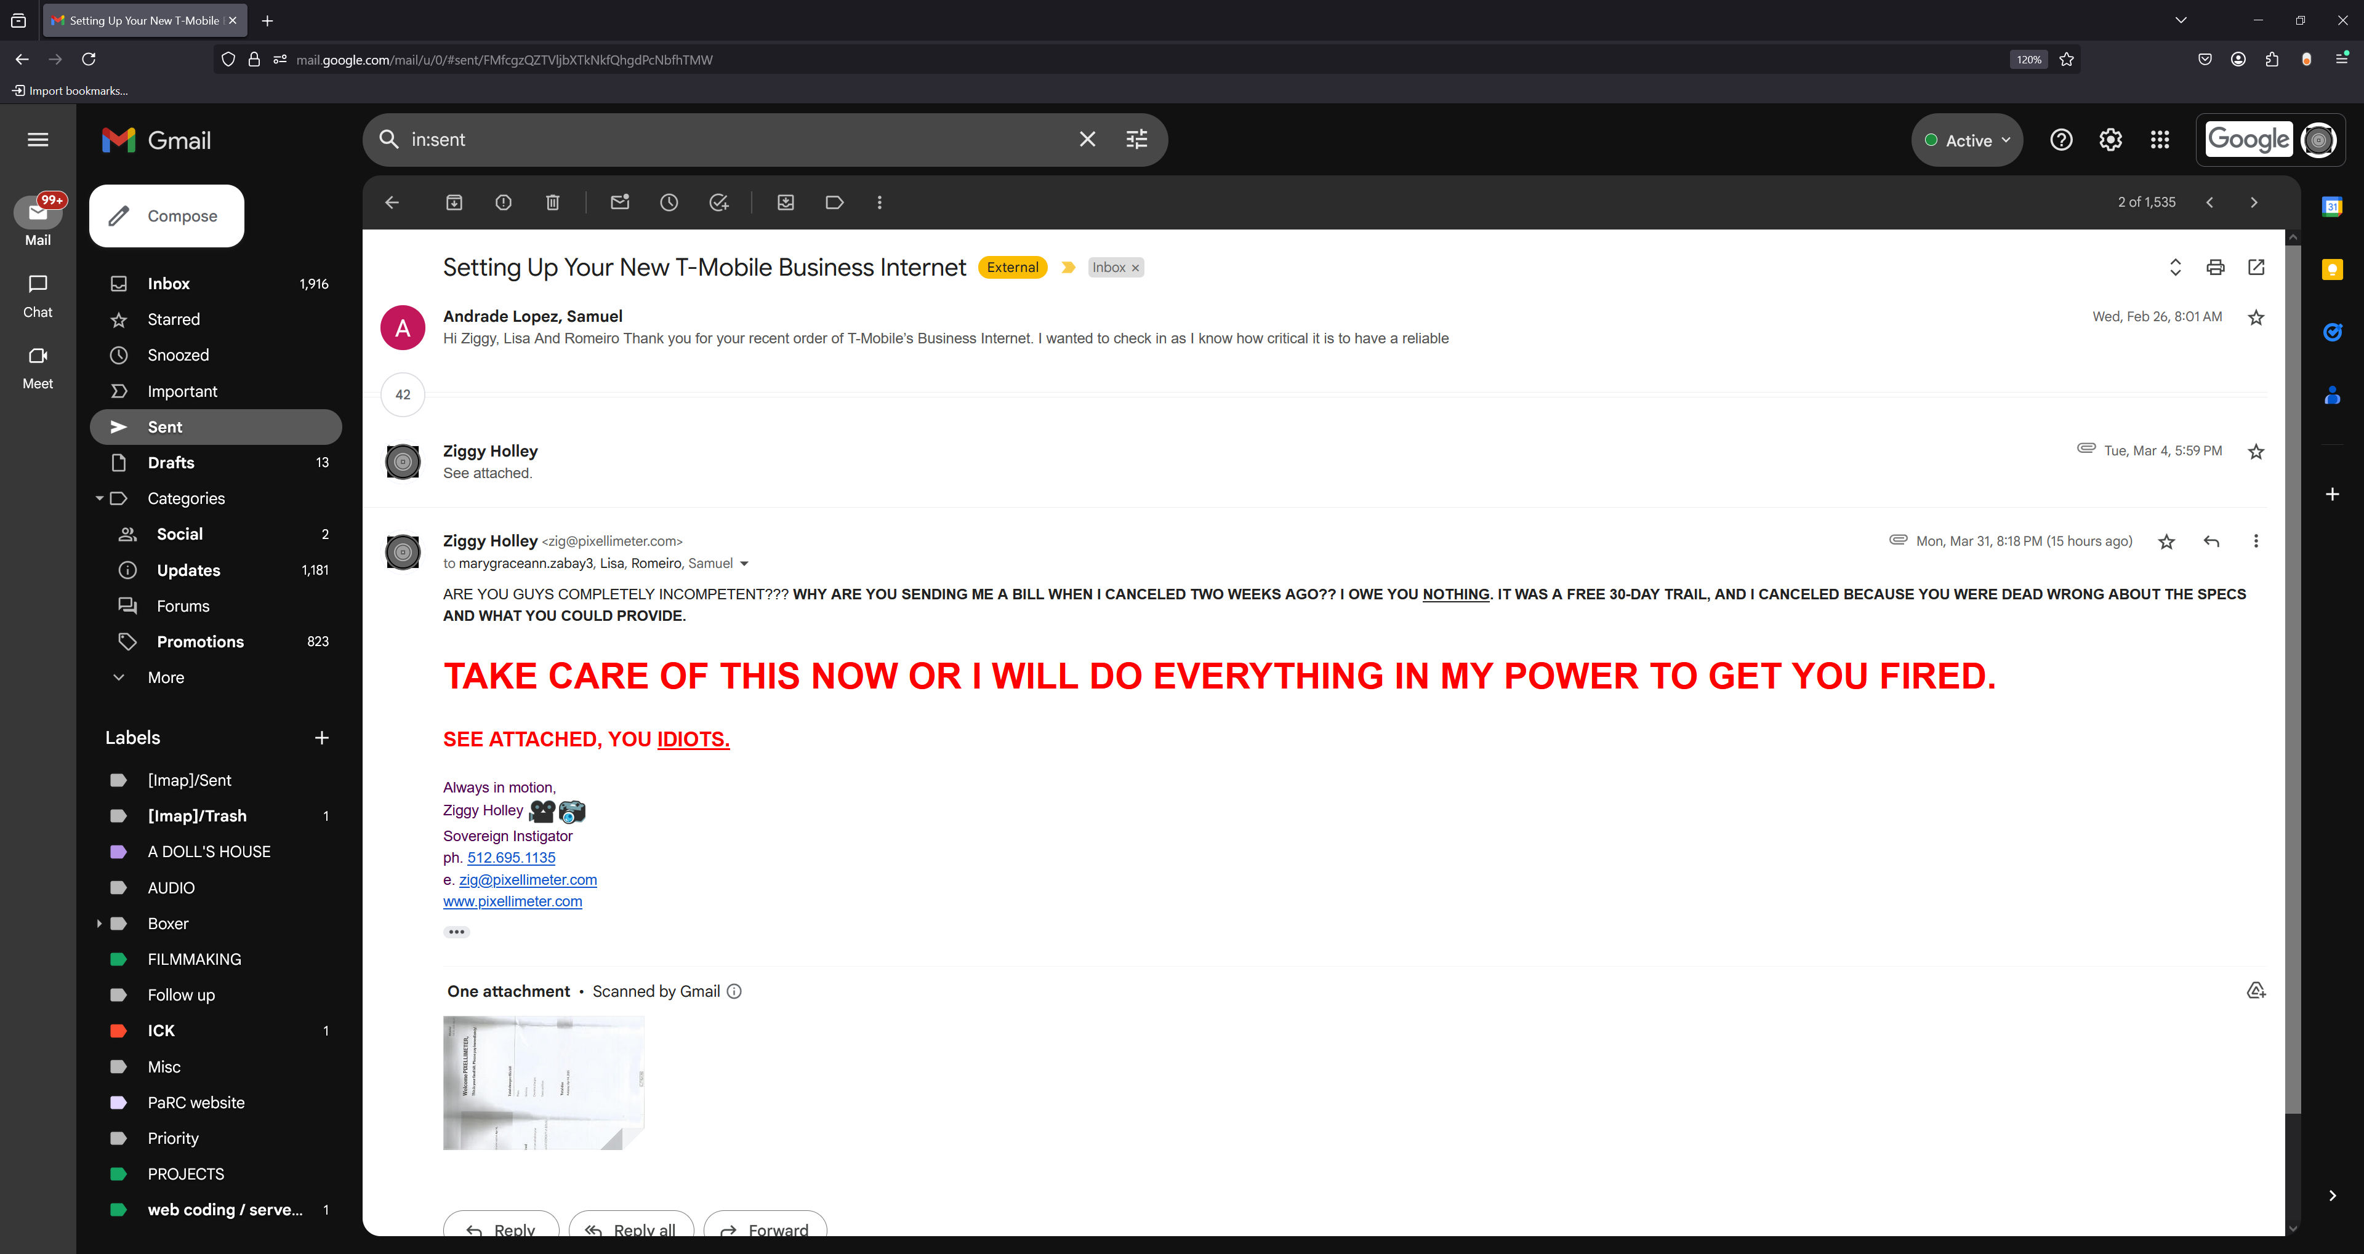Open conversation in a new window
This screenshot has height=1254, width=2364.
tap(2257, 267)
